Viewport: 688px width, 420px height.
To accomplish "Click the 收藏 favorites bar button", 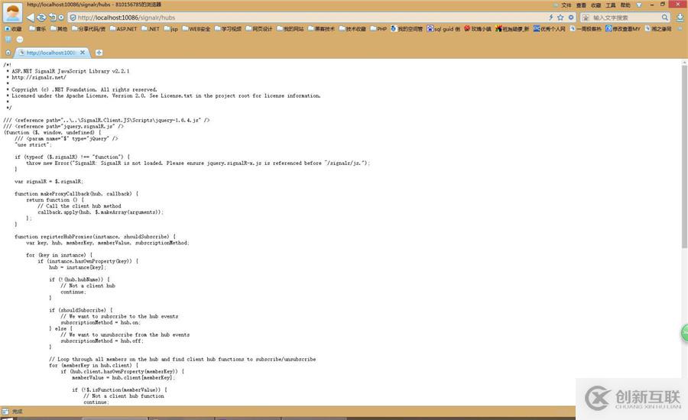I will tap(13, 28).
